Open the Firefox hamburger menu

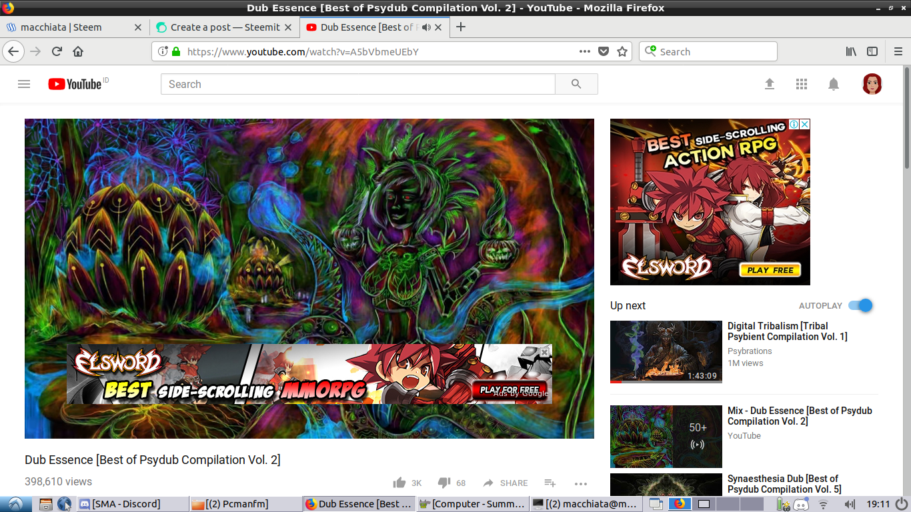(x=898, y=51)
